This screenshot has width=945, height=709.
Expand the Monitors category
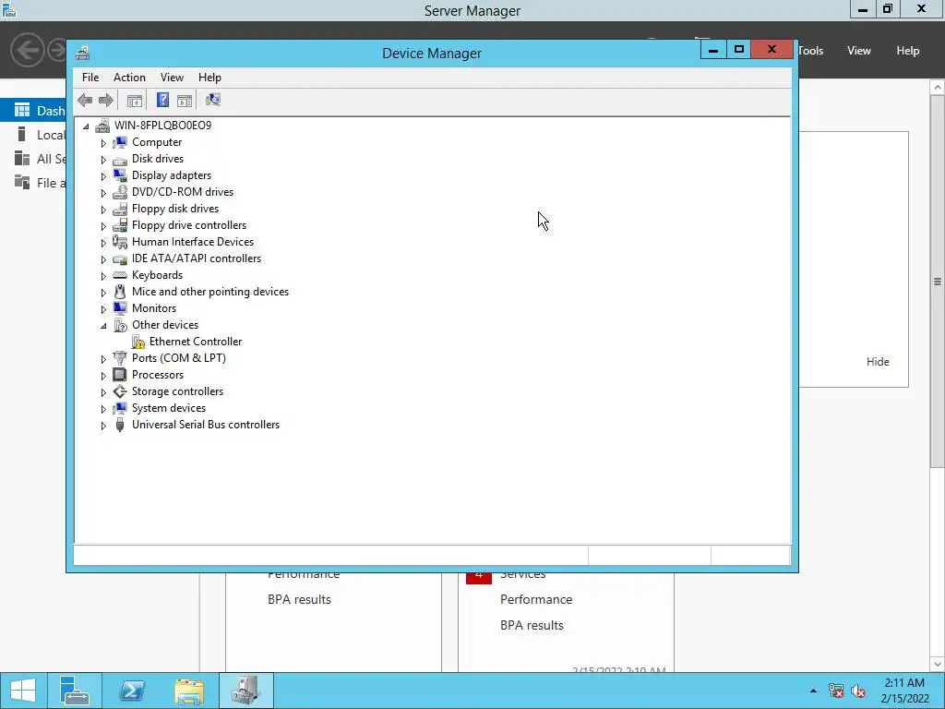[x=103, y=309]
